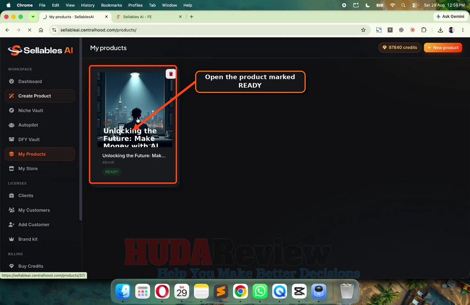The height and width of the screenshot is (305, 470).
Task: Click the blue S extension icon
Action: coord(379,30)
